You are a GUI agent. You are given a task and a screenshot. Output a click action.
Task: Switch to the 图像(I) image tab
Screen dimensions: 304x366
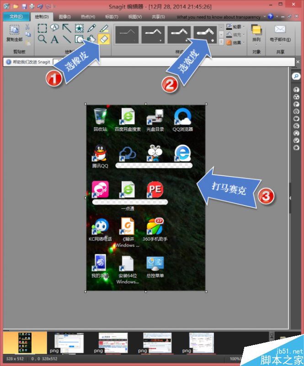point(65,17)
